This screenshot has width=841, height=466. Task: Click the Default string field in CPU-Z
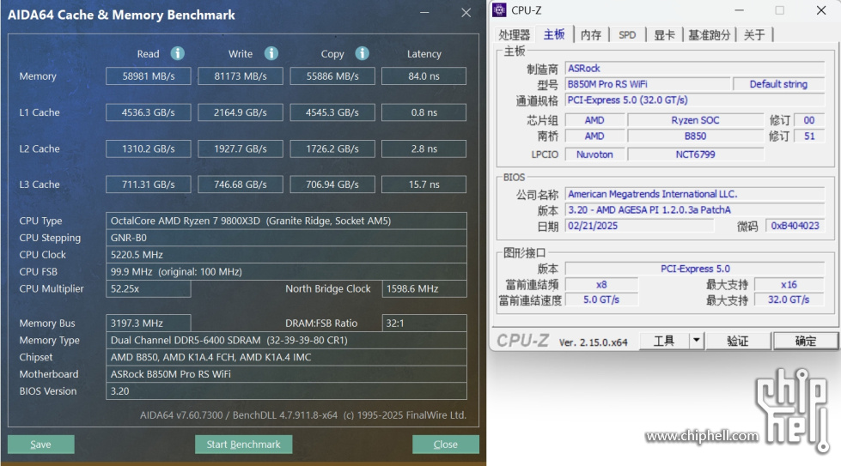[779, 84]
